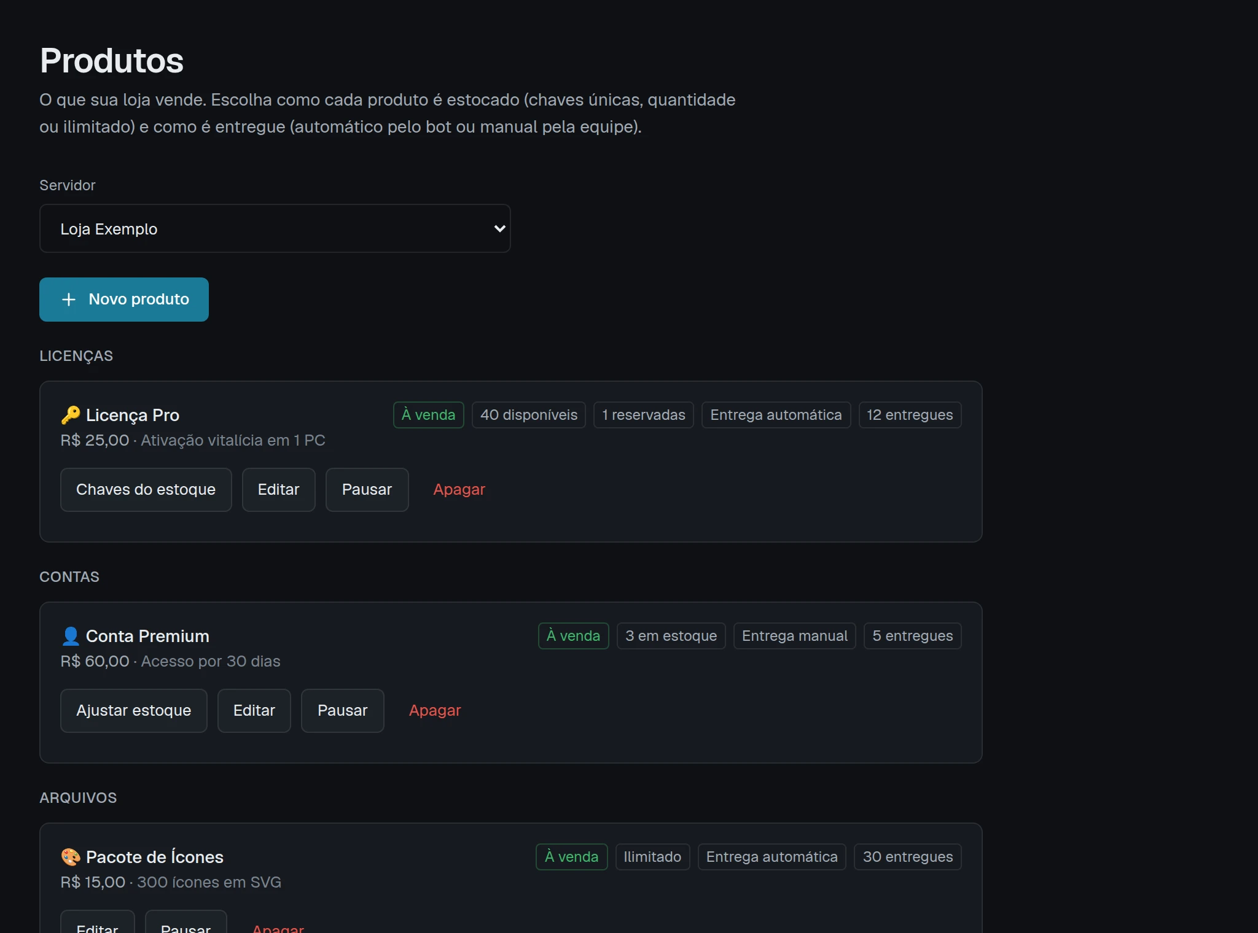Click the Pacote de Ícones product title
The height and width of the screenshot is (933, 1258).
(155, 856)
